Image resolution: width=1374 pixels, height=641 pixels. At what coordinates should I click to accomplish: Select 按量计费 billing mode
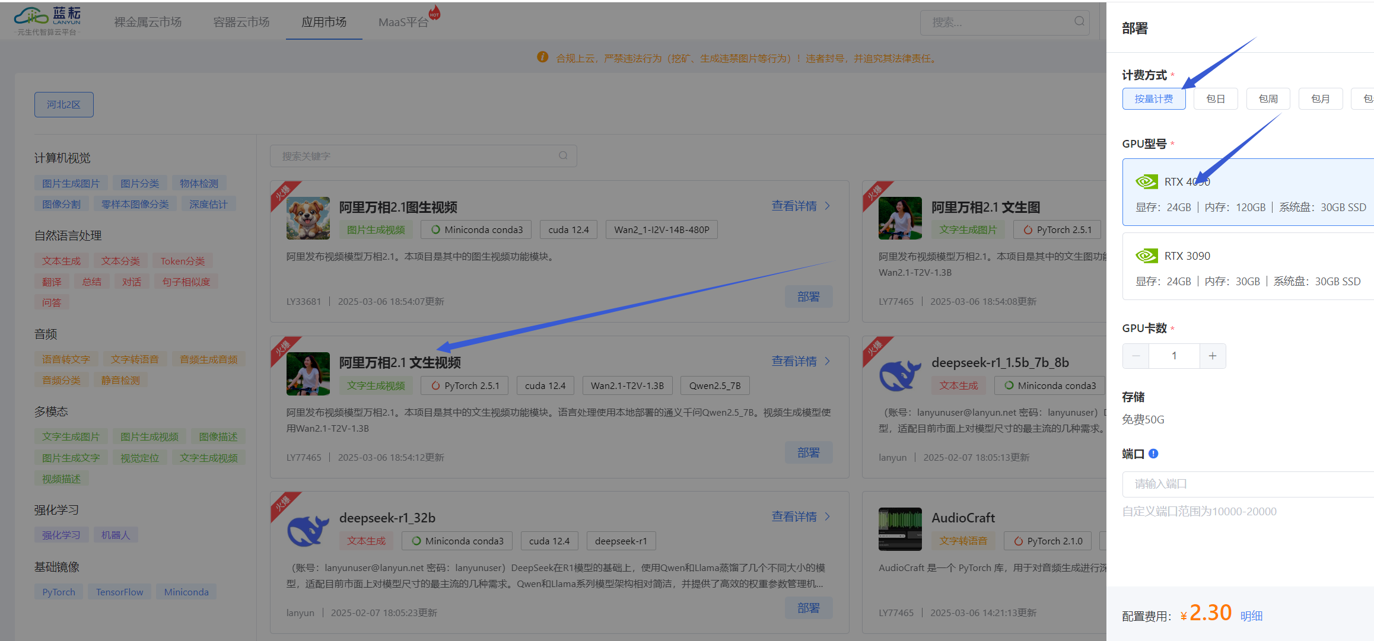coord(1154,99)
